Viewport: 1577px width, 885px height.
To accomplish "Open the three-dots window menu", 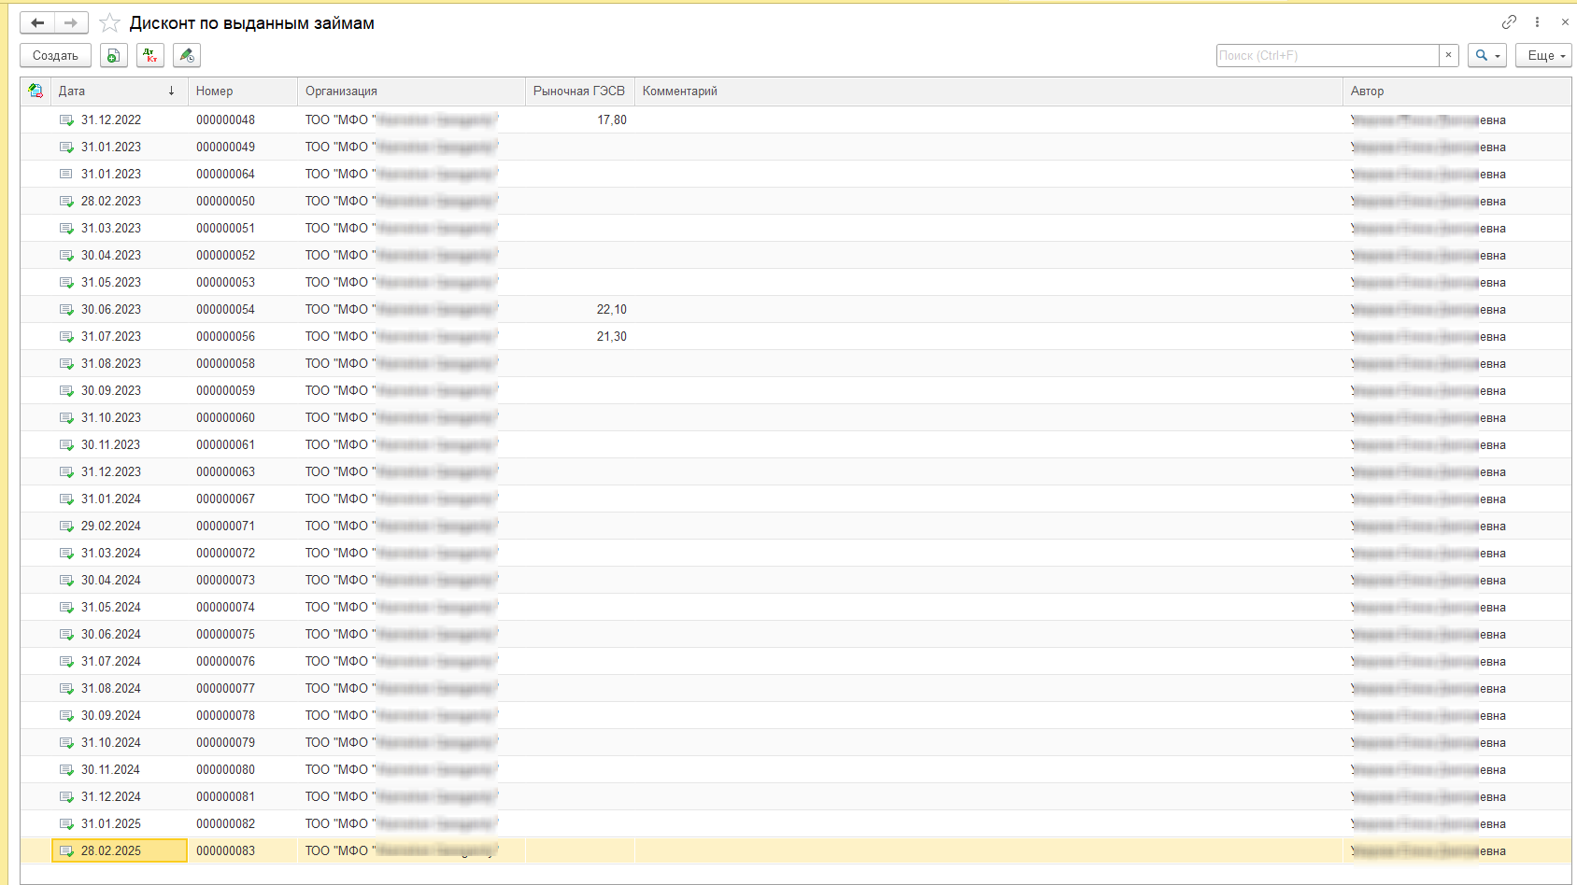I will click(x=1537, y=22).
